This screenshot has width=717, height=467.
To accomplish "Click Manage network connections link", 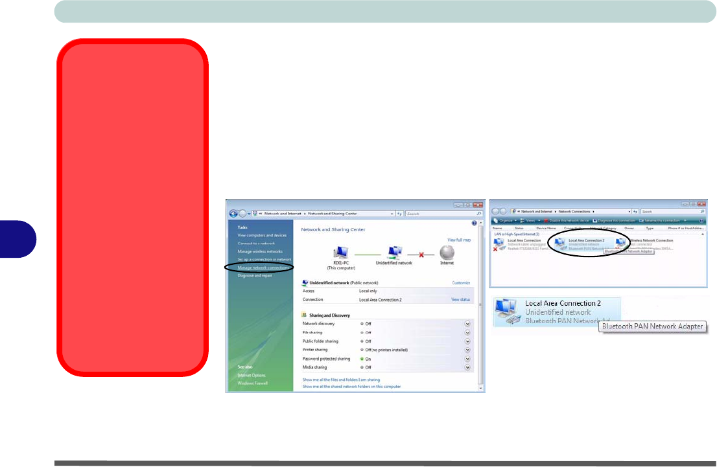I will tap(263, 268).
